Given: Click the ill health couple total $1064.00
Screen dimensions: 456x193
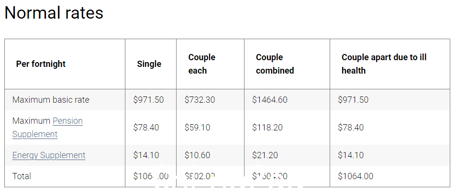Looking at the screenshot, I should 356,176.
